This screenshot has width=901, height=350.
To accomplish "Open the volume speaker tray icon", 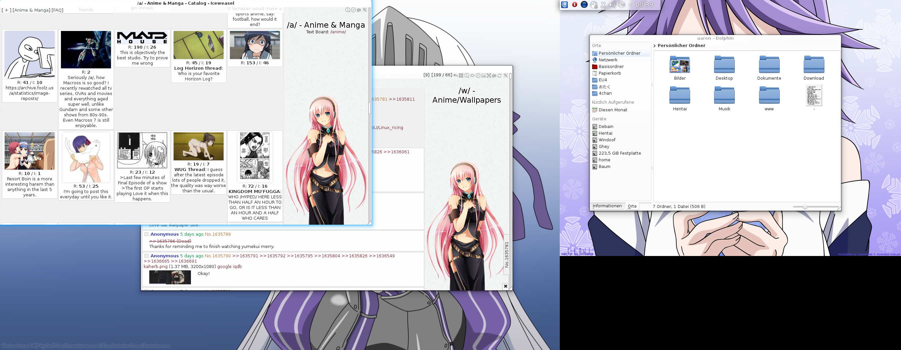I will (x=613, y=5).
